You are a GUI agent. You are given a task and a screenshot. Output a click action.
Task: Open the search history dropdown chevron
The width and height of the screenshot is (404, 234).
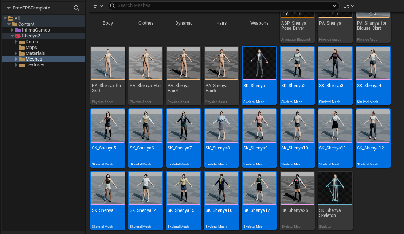click(334, 6)
